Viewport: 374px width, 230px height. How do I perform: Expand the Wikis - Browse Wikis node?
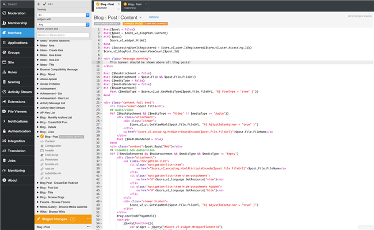coord(38,212)
